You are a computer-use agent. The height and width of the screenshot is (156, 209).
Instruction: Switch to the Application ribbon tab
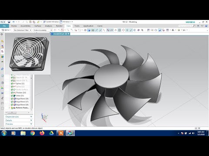point(88,26)
